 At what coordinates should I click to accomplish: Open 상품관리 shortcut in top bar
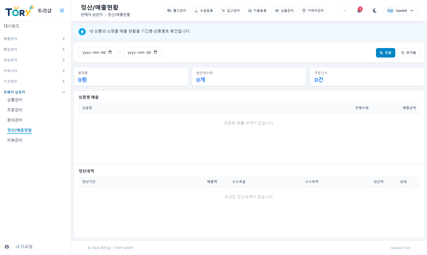tap(284, 11)
